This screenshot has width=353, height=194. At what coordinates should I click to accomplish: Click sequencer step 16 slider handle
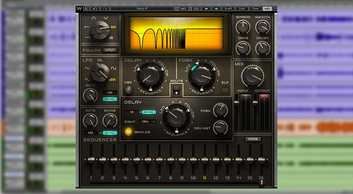click(x=261, y=159)
